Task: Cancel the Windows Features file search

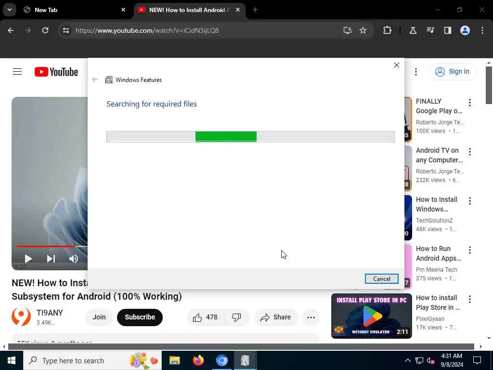Action: (381, 279)
